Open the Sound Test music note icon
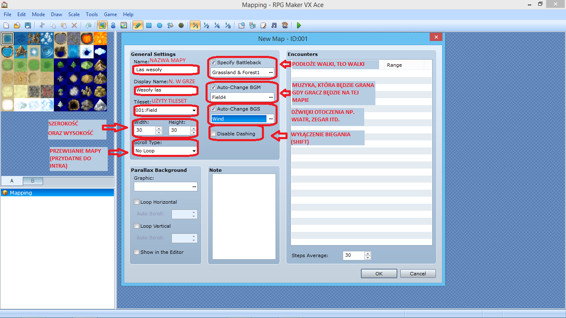This screenshot has height=318, width=566. [274, 25]
